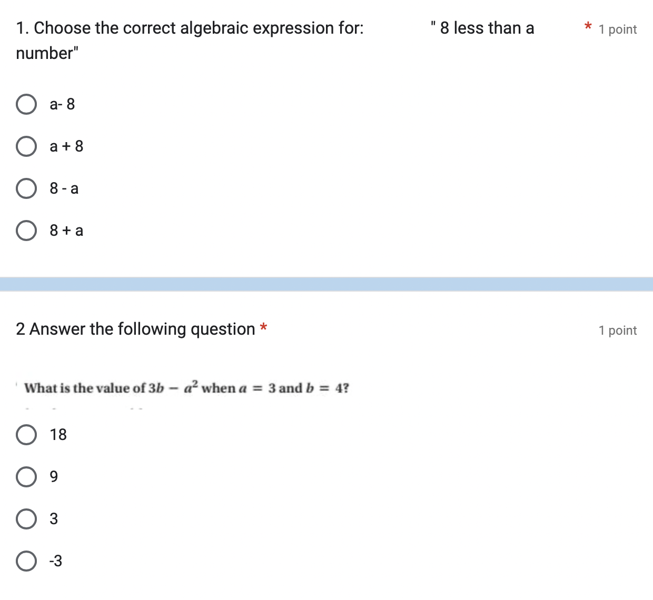Select the answer "18" for question 2
The height and width of the screenshot is (600, 653).
[x=26, y=435]
